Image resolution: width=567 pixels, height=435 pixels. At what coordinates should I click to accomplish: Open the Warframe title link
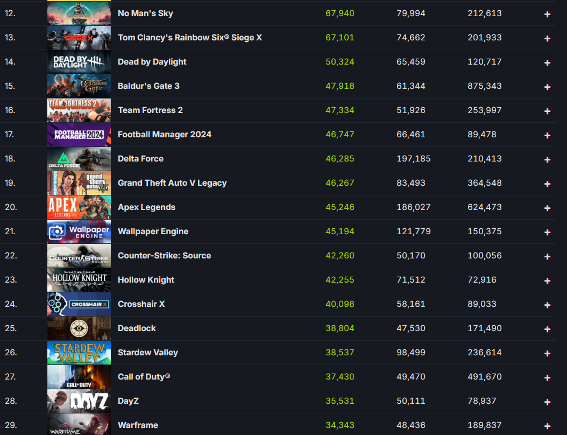click(x=138, y=425)
